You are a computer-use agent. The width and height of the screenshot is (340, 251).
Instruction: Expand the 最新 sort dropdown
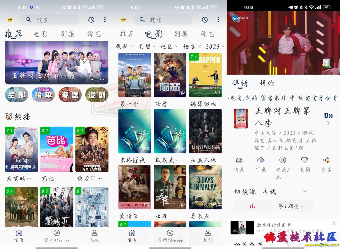click(124, 46)
